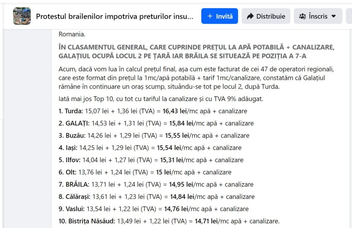Click the bold ÎN CLASAMENTUL GENERAL heading
Screen dimensions: 352x228
pos(196,51)
